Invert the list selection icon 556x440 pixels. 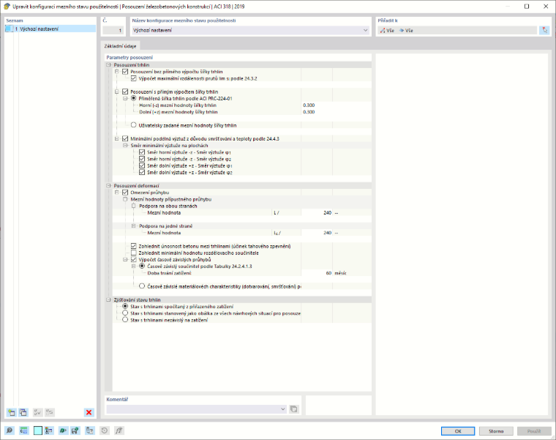[50, 412]
